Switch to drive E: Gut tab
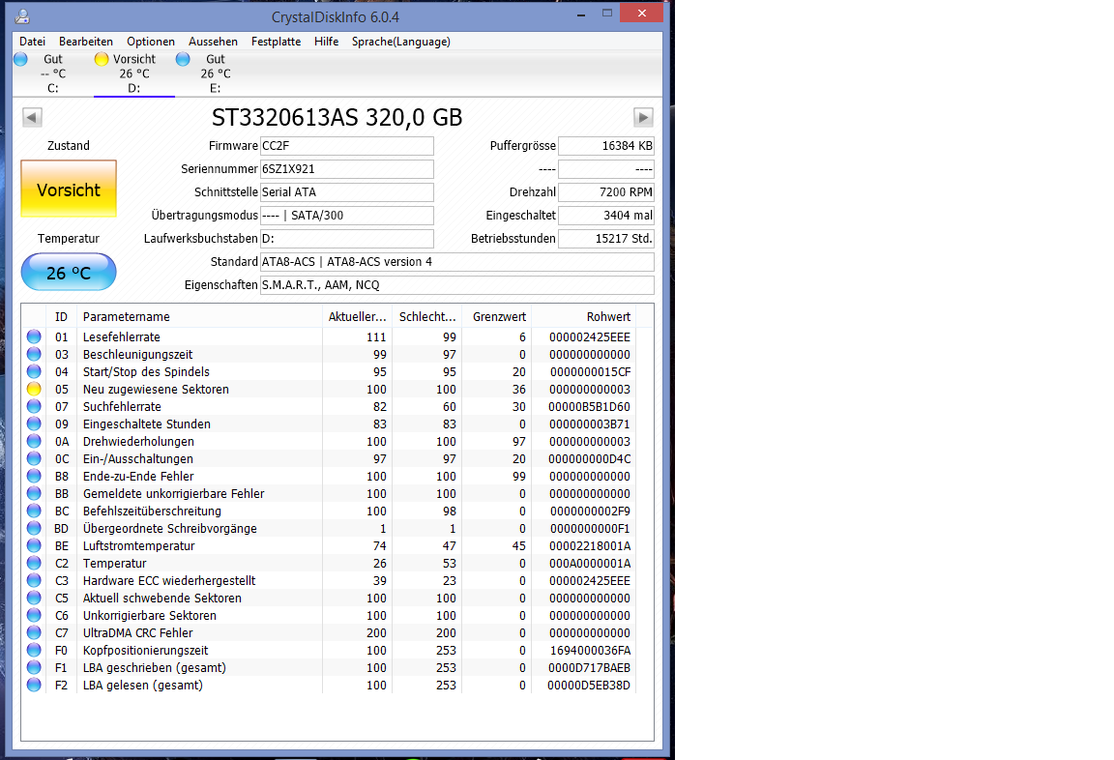Screen dimensions: 1114x760 [x=215, y=73]
